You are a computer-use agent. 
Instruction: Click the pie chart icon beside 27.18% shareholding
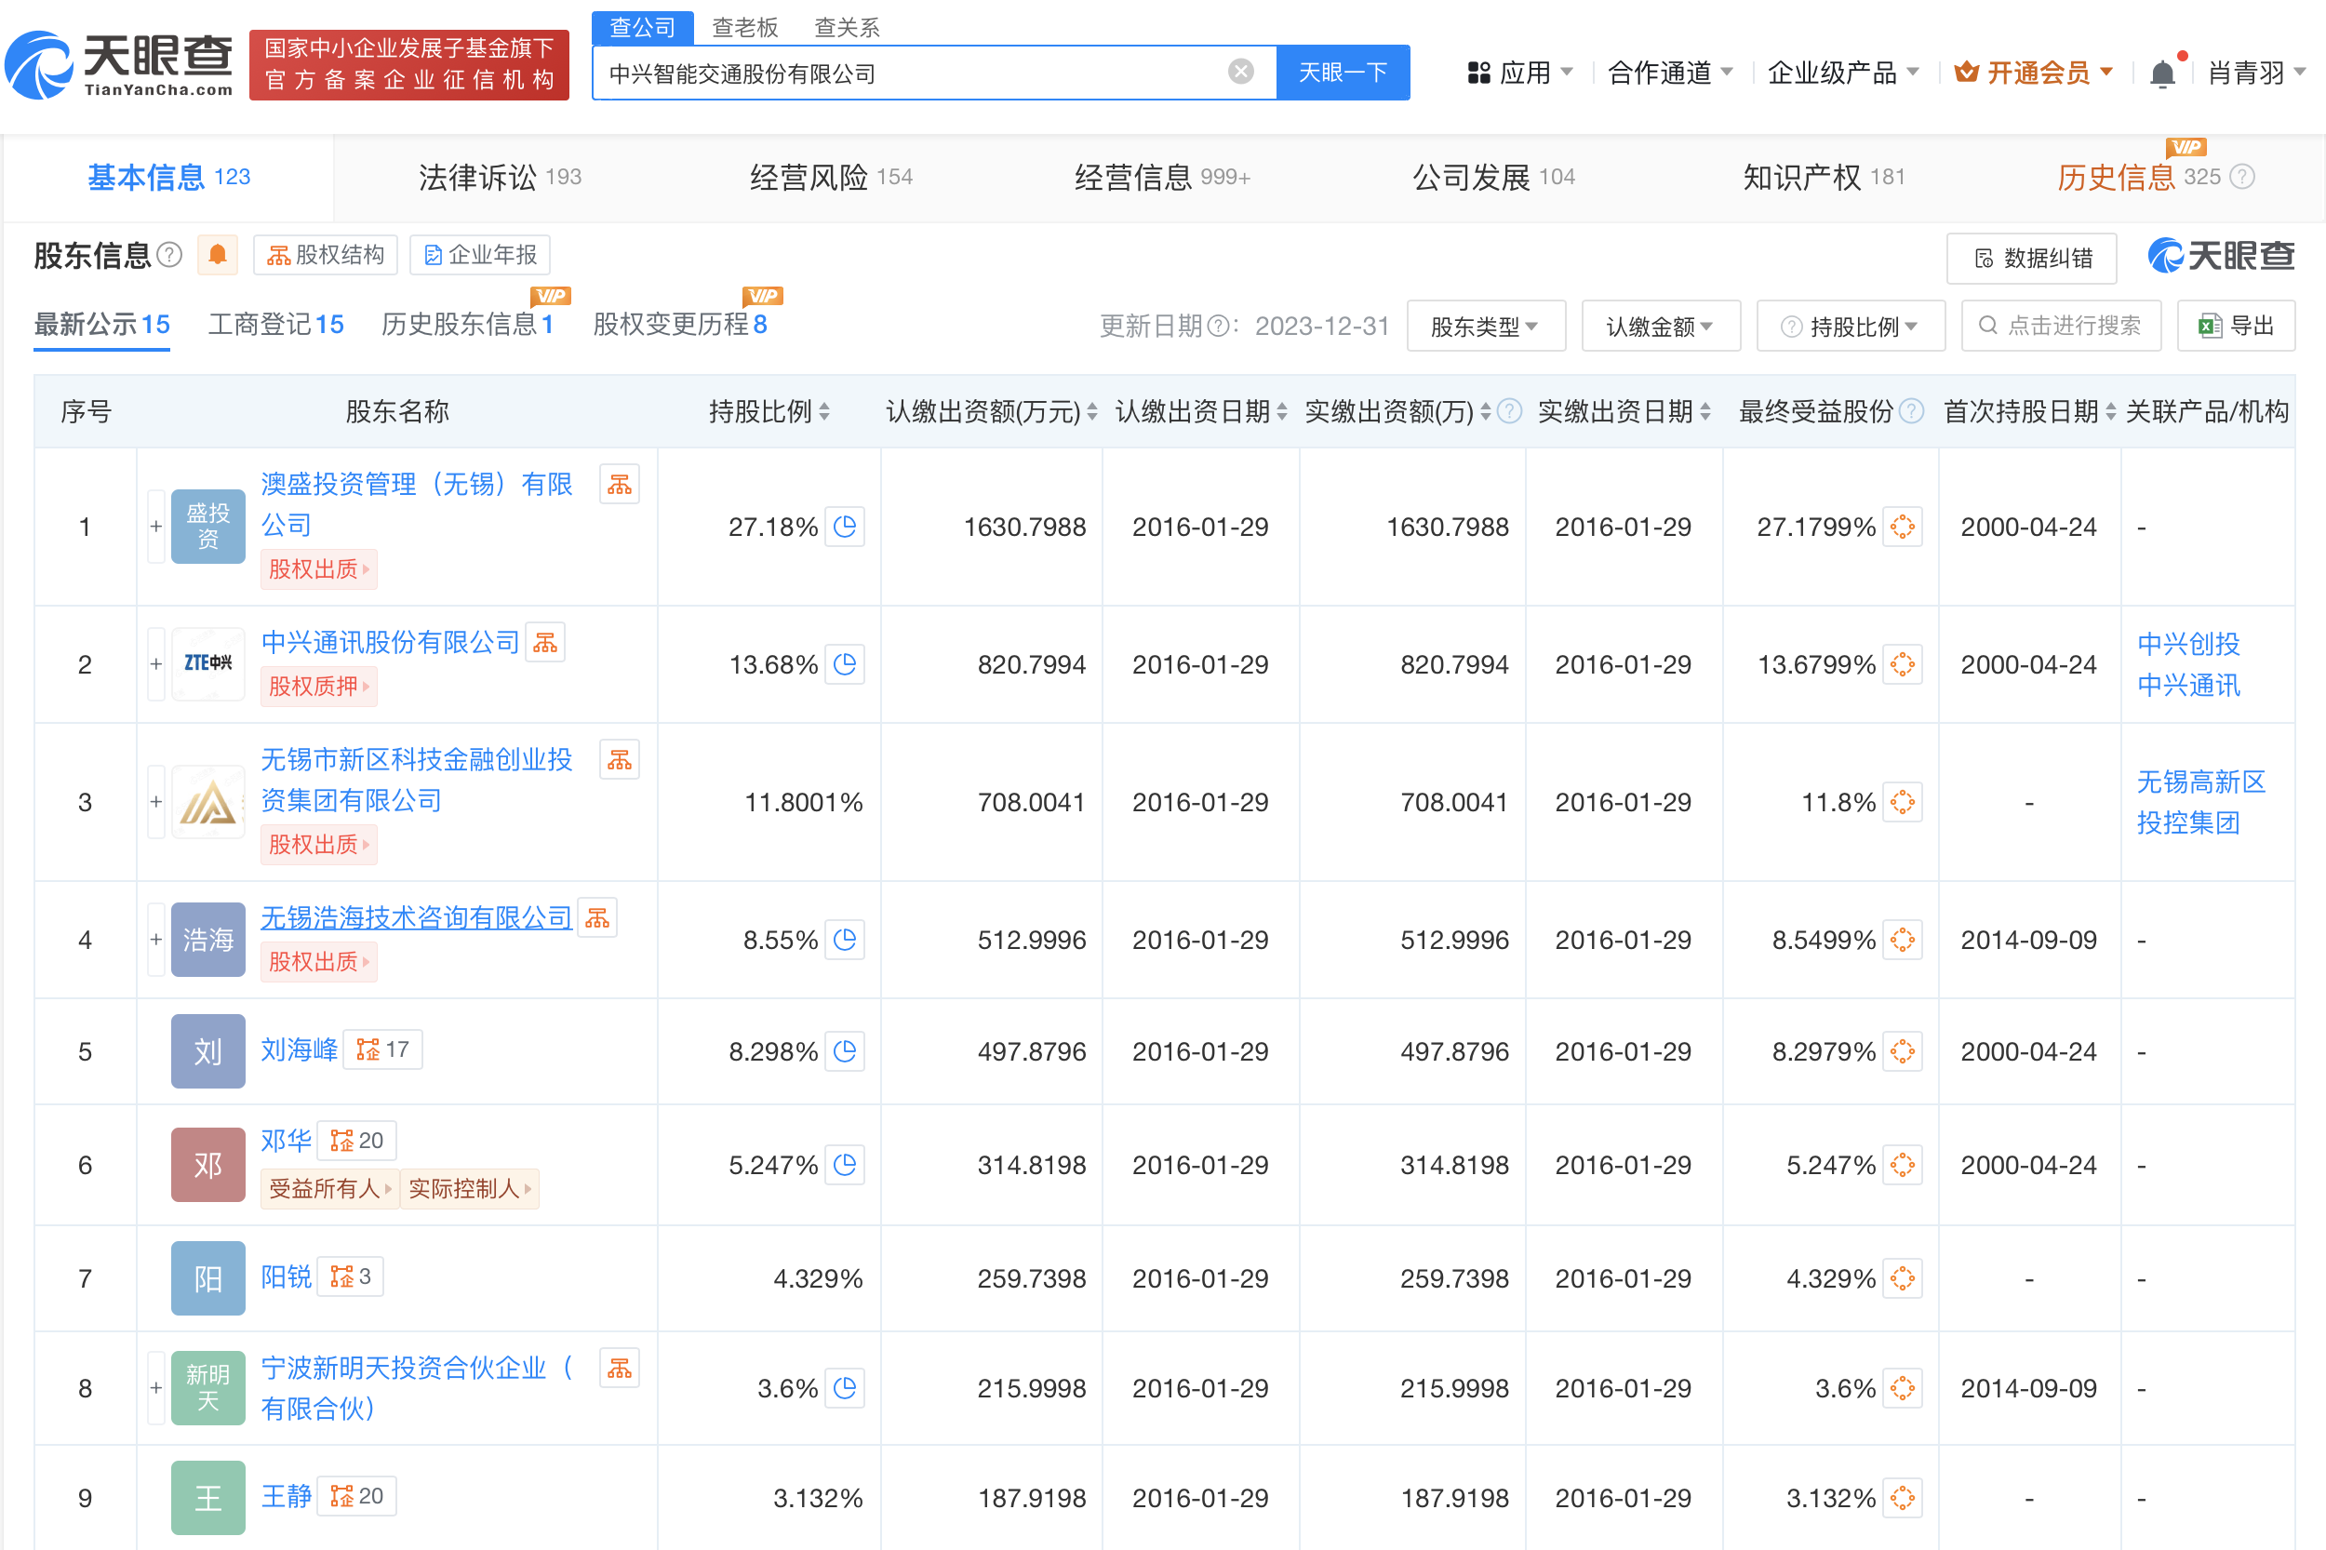(x=844, y=527)
